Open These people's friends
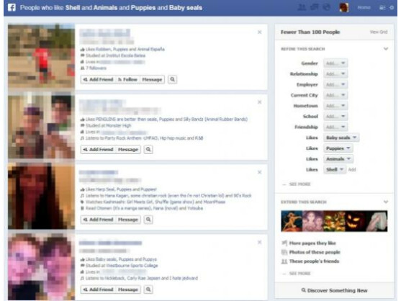The height and width of the screenshot is (301, 401). pos(314,261)
